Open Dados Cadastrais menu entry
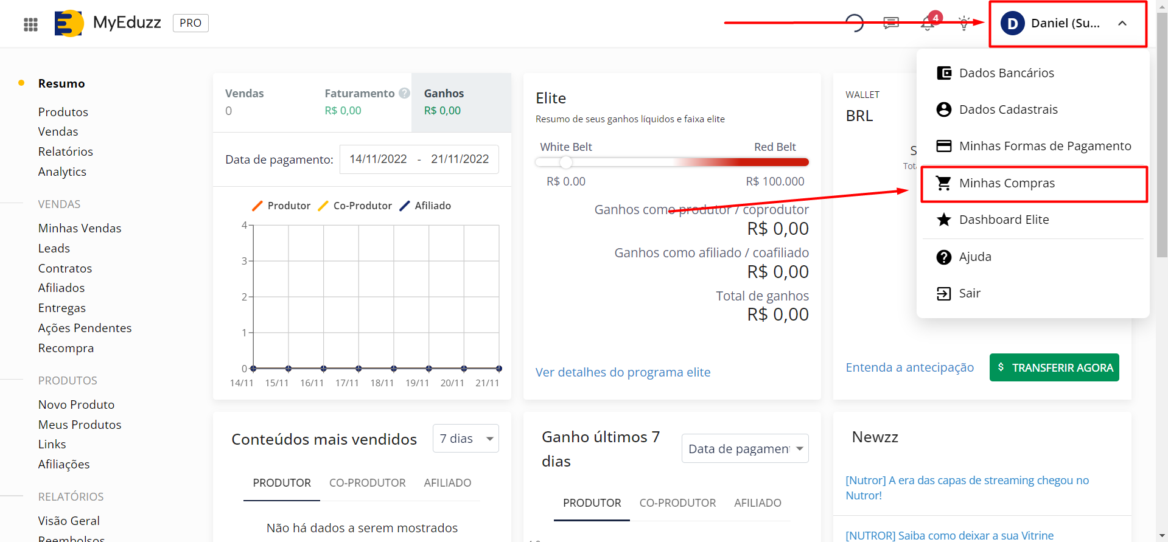Screen dimensions: 1168x542 [x=1033, y=109]
